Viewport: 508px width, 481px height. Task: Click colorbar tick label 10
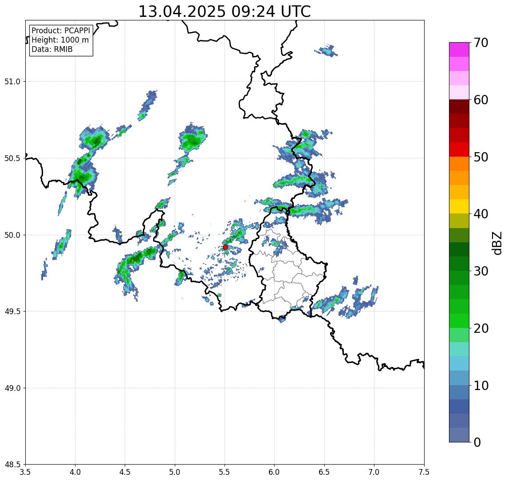coord(481,386)
